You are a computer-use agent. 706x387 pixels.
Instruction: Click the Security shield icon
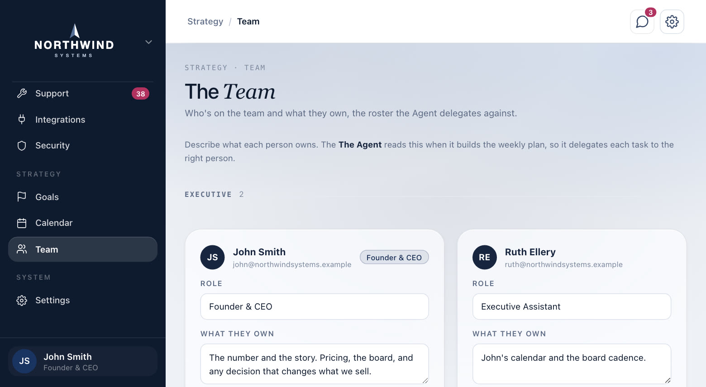coord(22,145)
